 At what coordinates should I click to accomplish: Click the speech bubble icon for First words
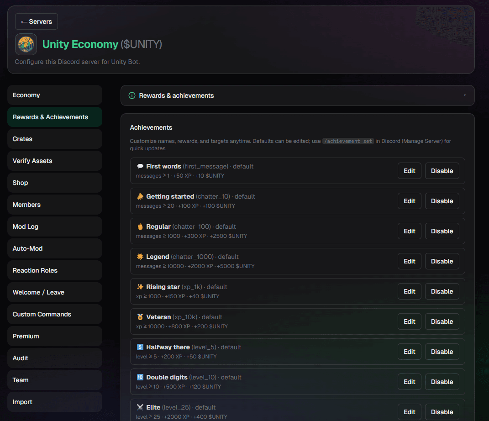click(140, 166)
